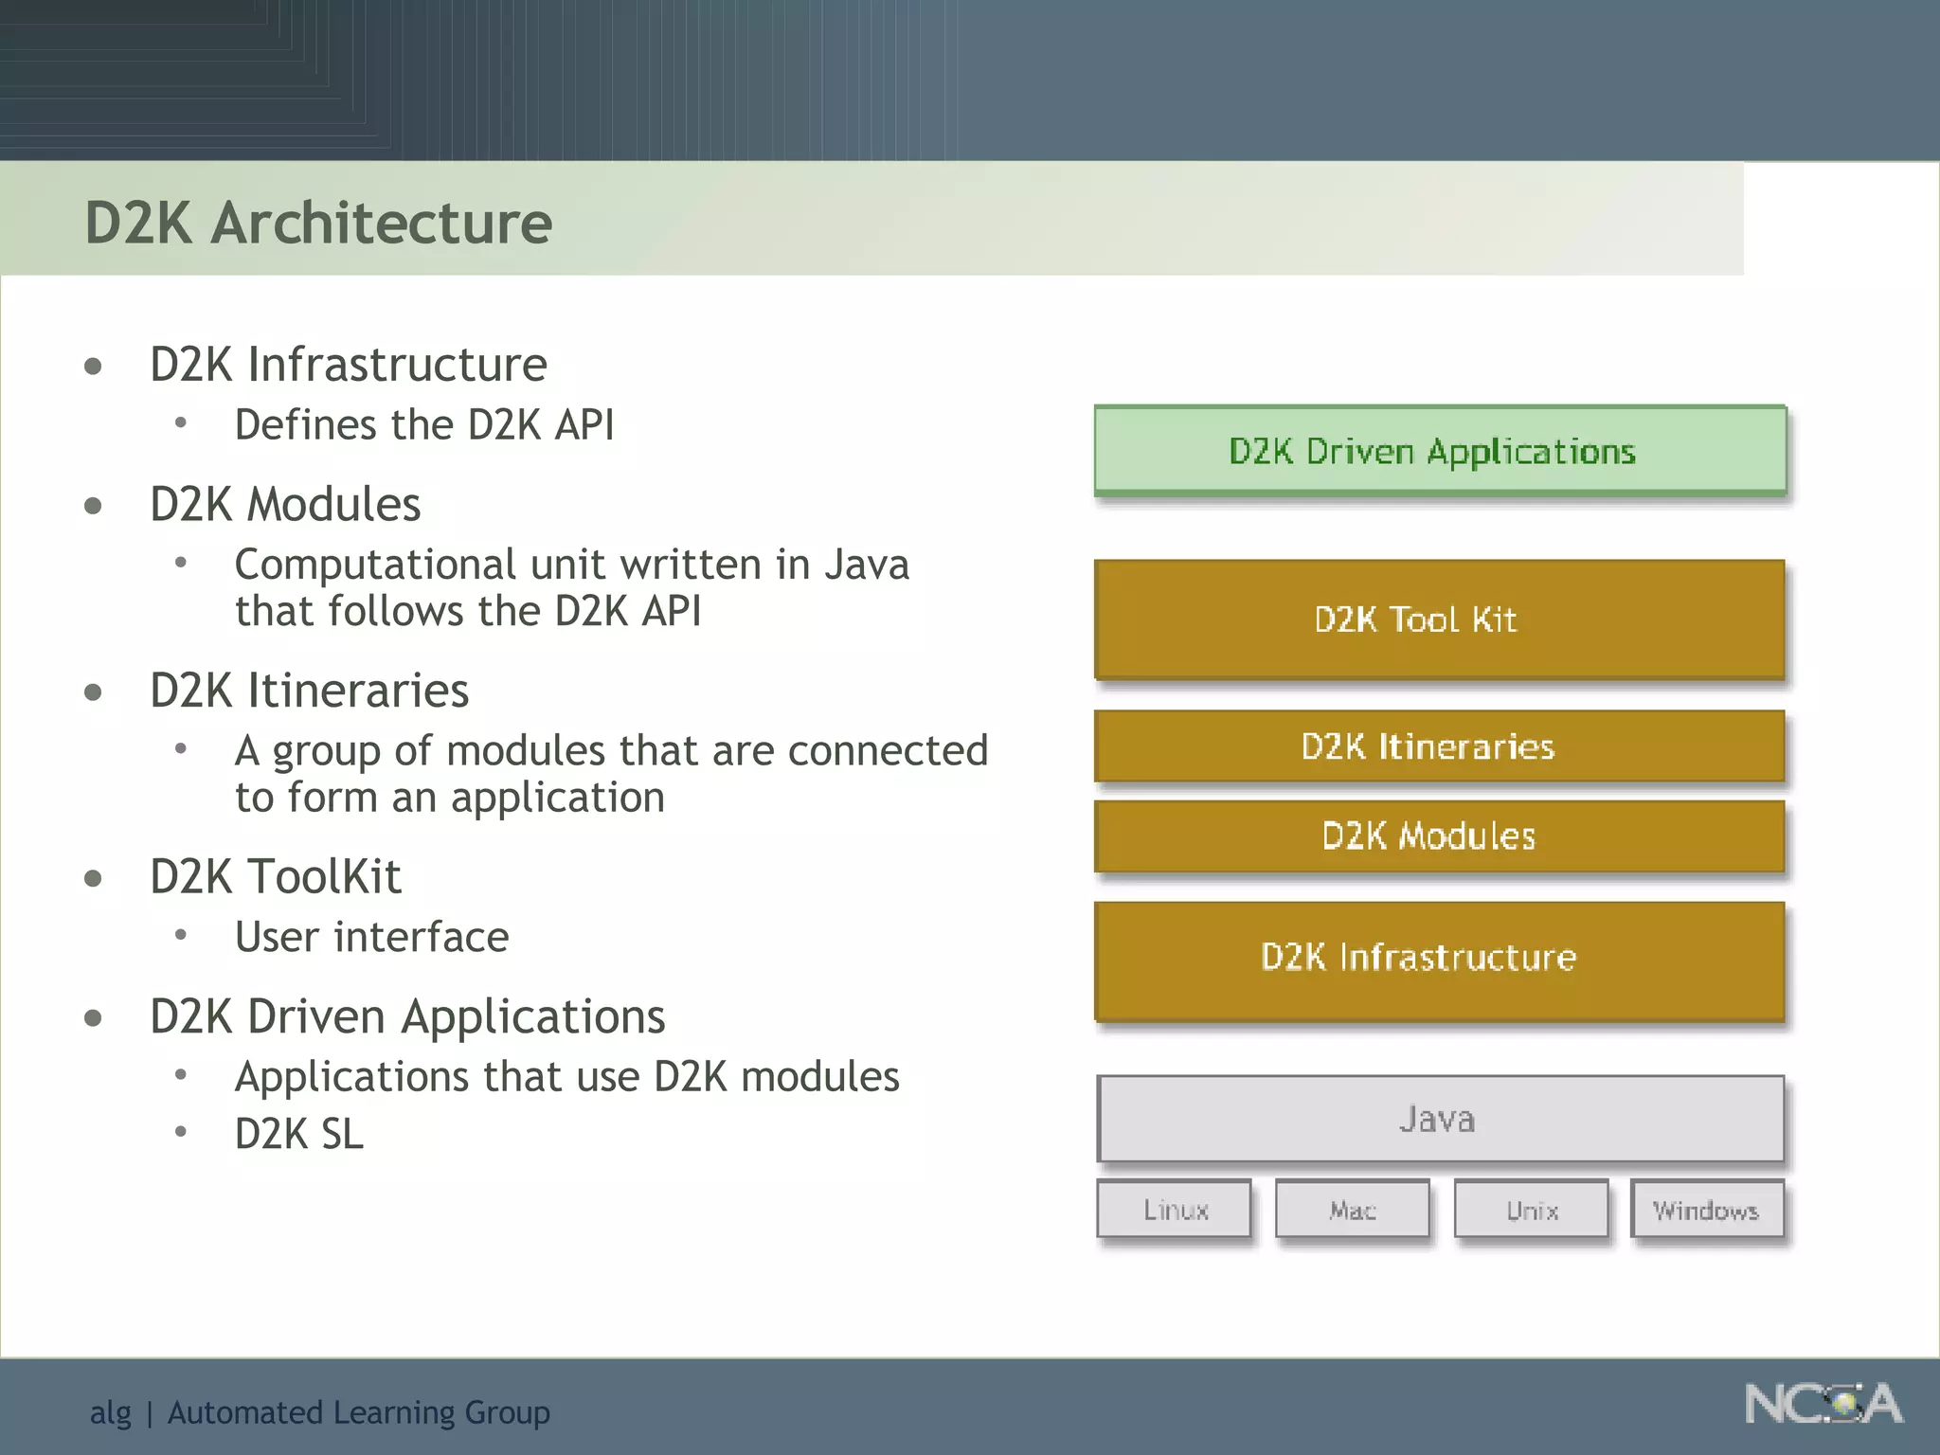The width and height of the screenshot is (1940, 1455).
Task: Click the Mac platform box
Action: point(1353,1210)
